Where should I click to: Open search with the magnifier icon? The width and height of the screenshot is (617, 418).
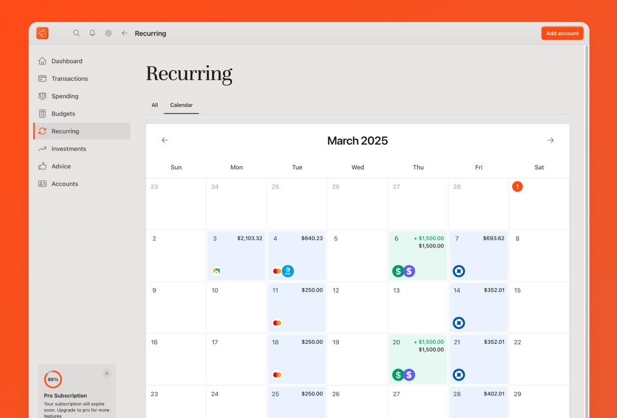coord(77,33)
